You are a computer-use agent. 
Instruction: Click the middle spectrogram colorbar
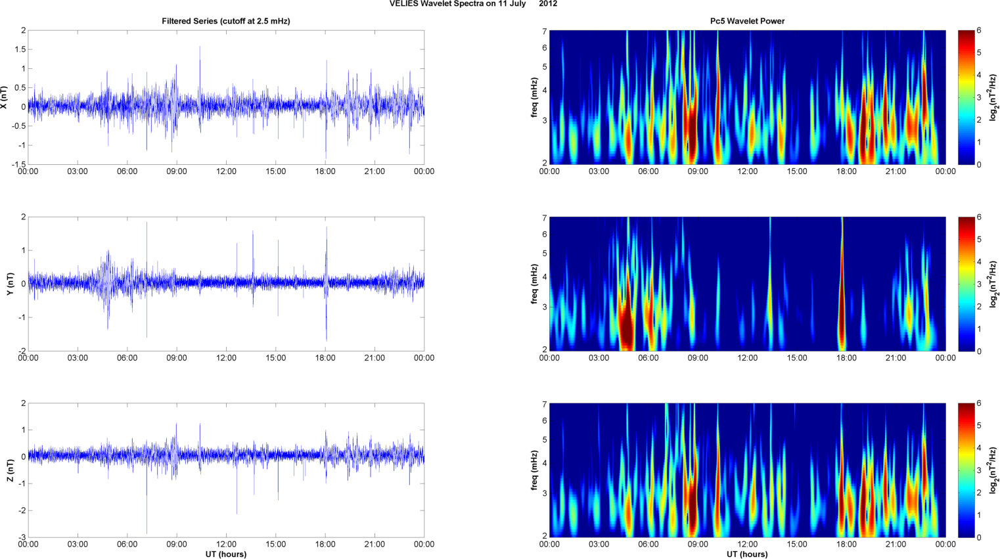[966, 284]
